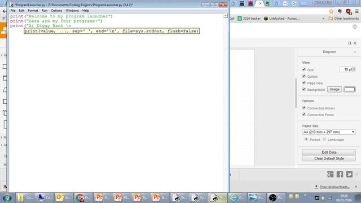Close the Diagram panel
Image resolution: width=361 pixels, height=203 pixels.
355,52
